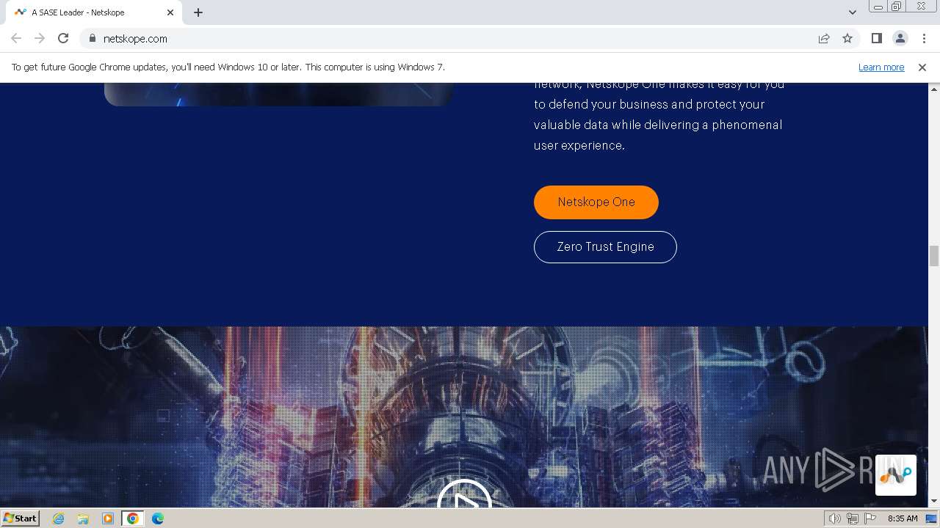The width and height of the screenshot is (940, 528).
Task: Open the Chrome three-dot menu
Action: coord(923,38)
